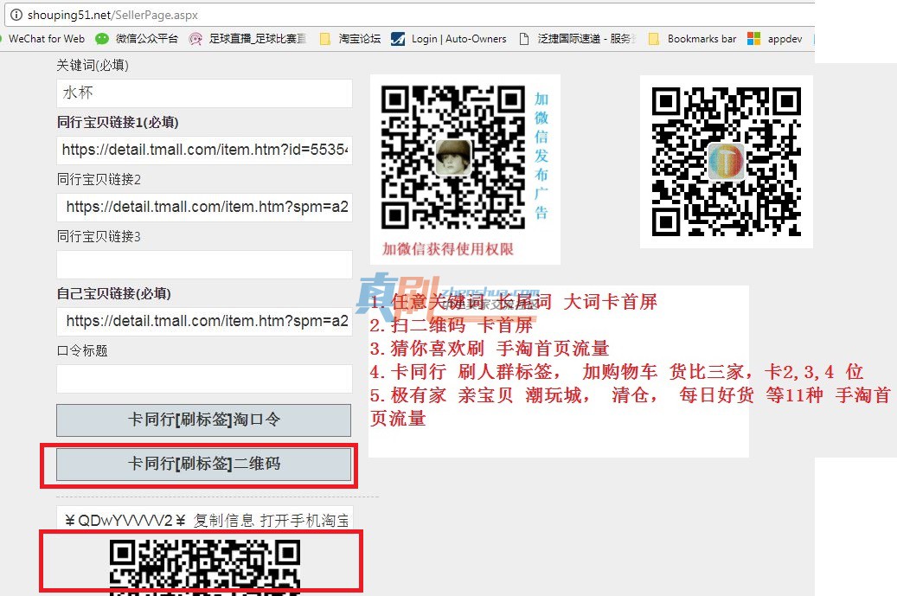The image size is (897, 596).
Task: Click the vertical text 加微信发布广告
Action: coord(541,157)
